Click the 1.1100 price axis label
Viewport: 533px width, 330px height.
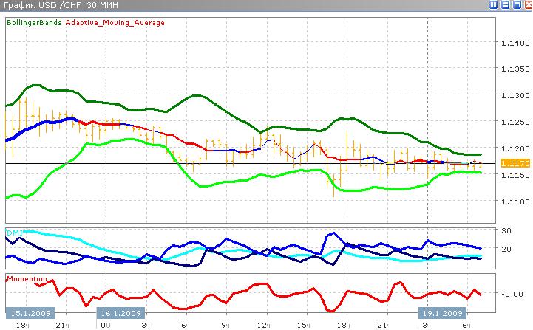click(515, 201)
